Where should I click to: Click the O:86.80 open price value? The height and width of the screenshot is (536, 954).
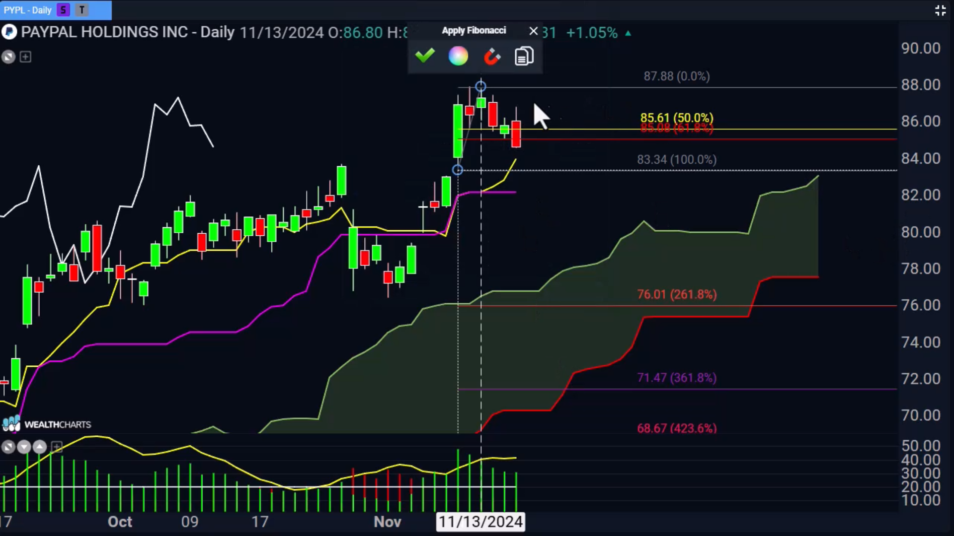pyautogui.click(x=355, y=33)
